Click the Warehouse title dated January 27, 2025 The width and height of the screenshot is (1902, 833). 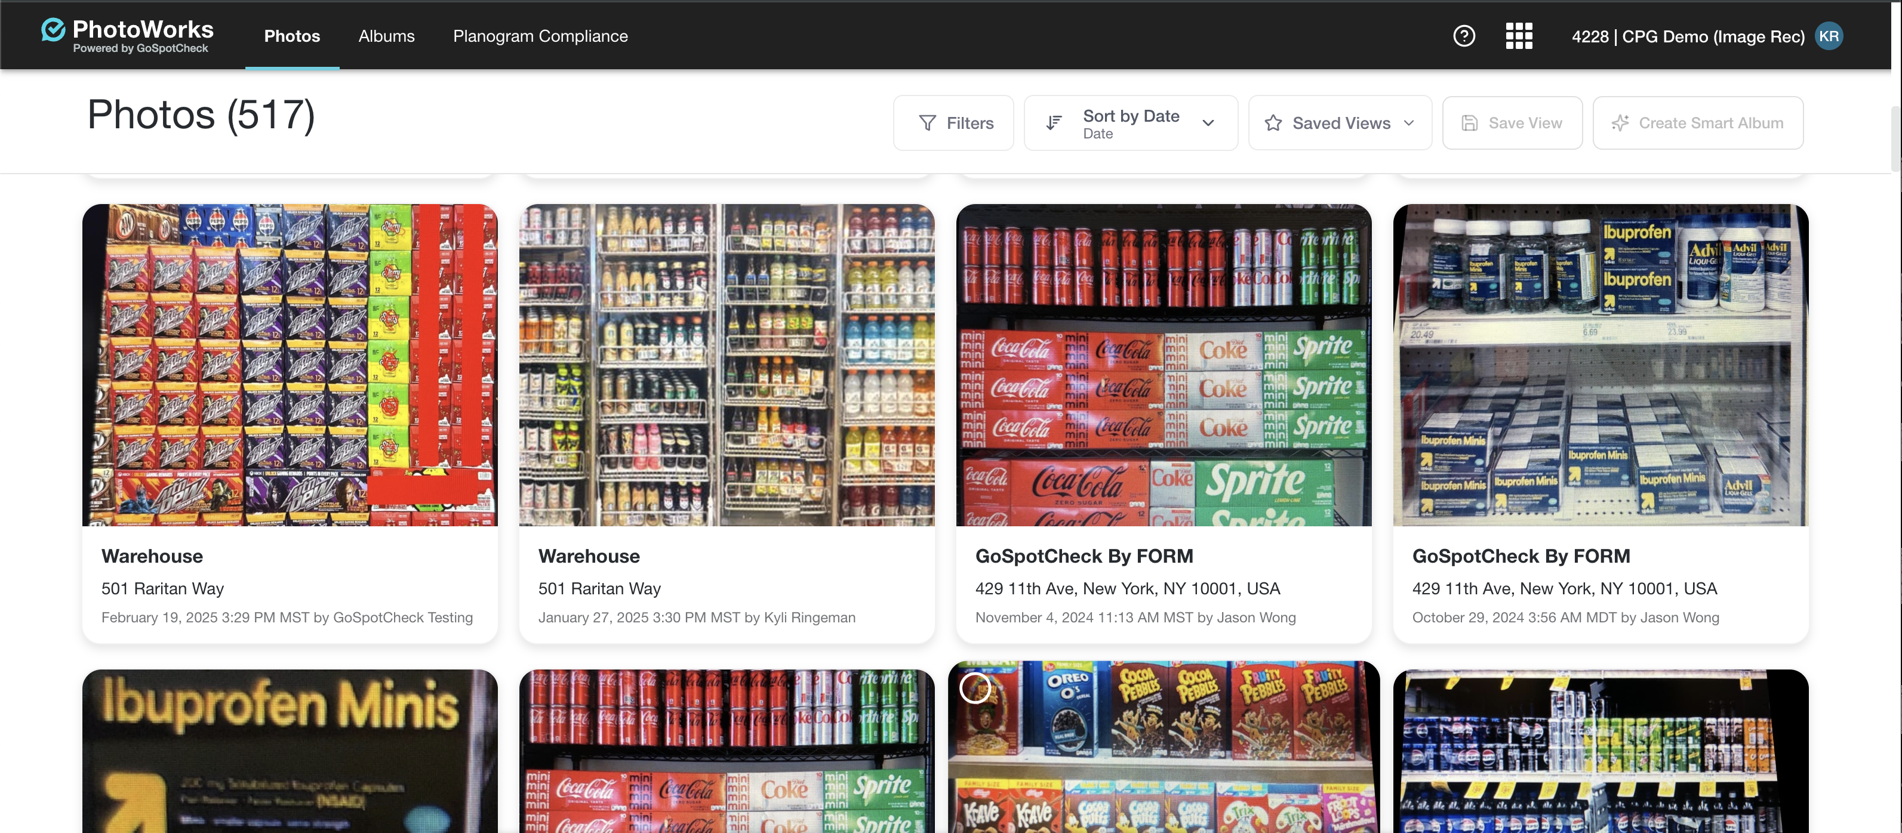tap(589, 556)
